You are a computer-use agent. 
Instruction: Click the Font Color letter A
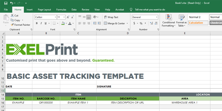70,23
